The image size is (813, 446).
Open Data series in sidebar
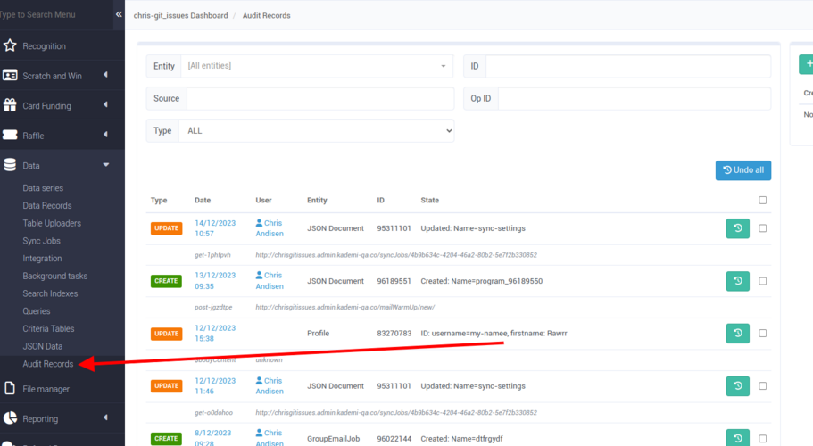[43, 188]
